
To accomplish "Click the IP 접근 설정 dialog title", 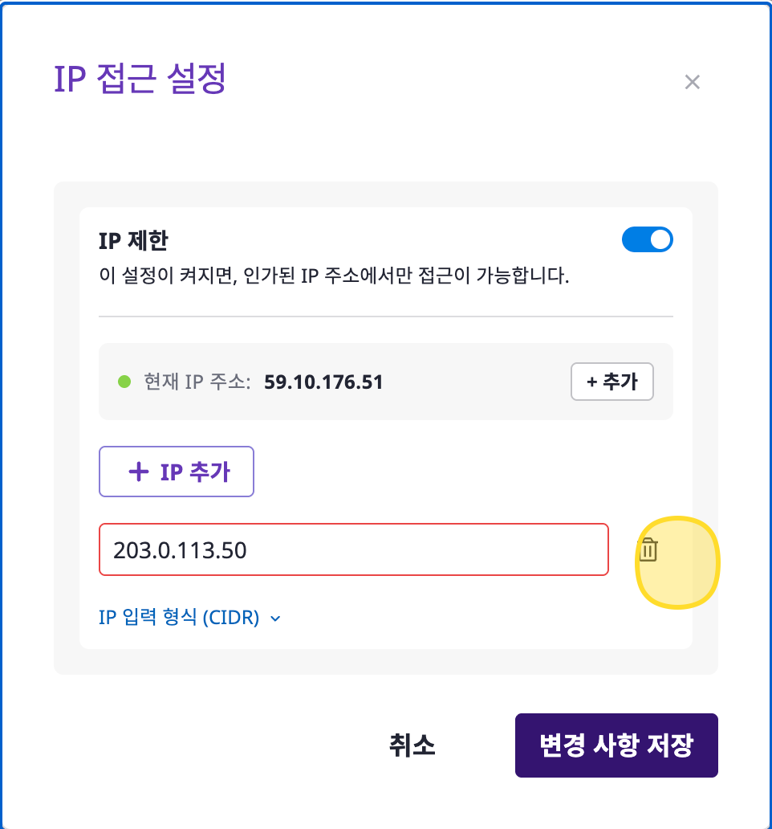I will pyautogui.click(x=140, y=80).
